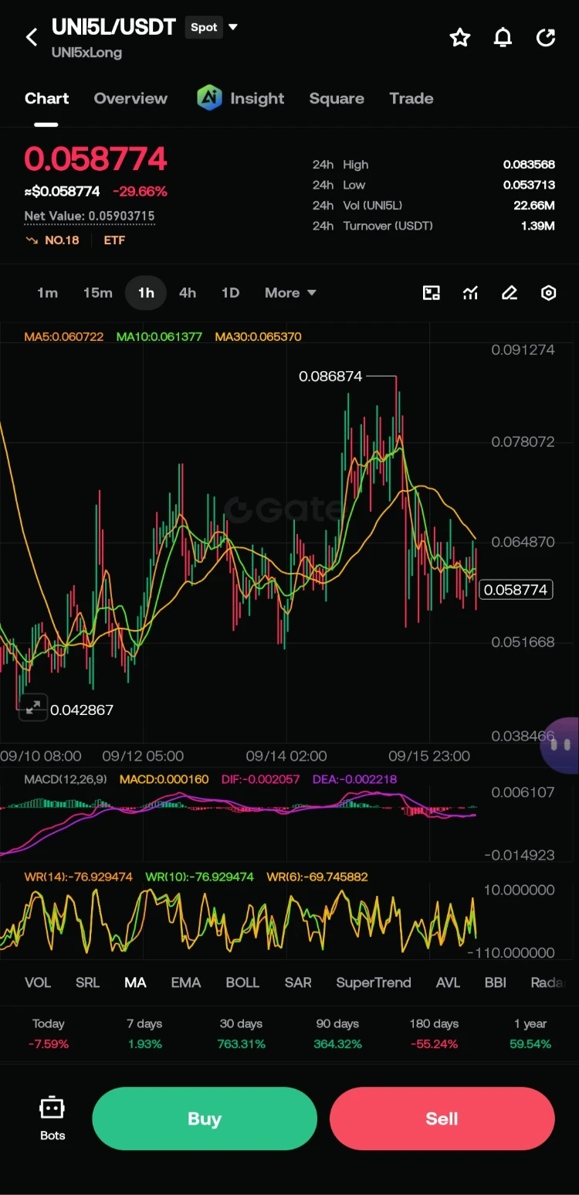Expand chart to fullscreen icon
The image size is (579, 1195).
coord(33,707)
